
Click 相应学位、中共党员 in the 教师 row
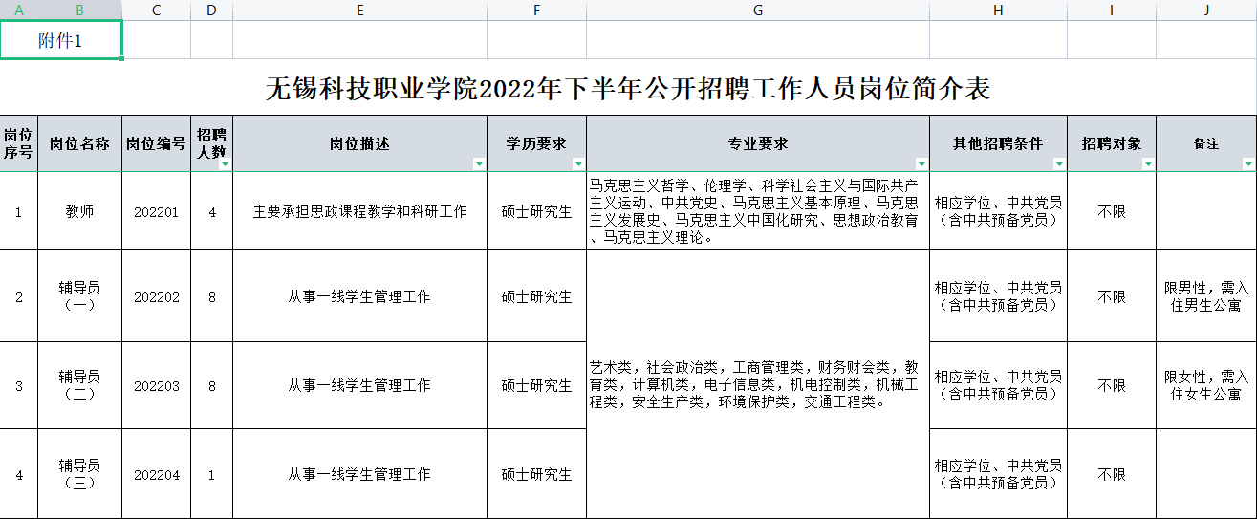[x=998, y=204]
